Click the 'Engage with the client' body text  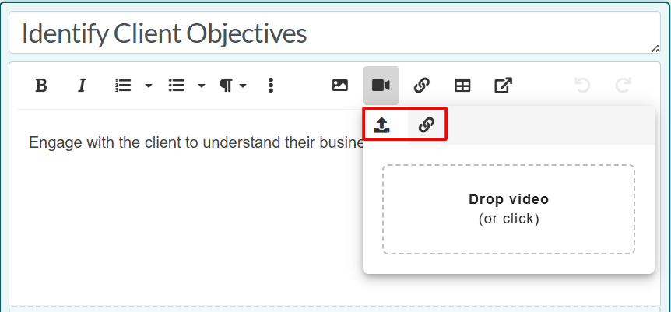tap(195, 143)
